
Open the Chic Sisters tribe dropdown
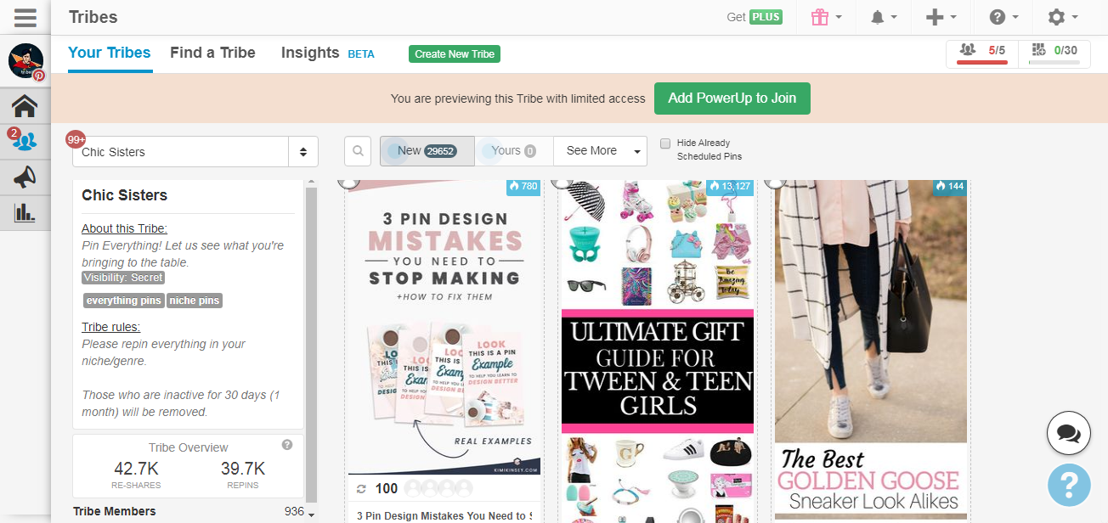195,152
